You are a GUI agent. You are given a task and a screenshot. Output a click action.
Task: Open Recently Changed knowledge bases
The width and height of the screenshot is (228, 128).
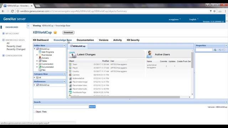click(x=16, y=49)
